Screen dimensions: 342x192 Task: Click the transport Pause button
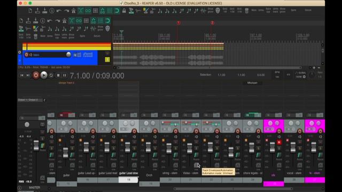65,75
